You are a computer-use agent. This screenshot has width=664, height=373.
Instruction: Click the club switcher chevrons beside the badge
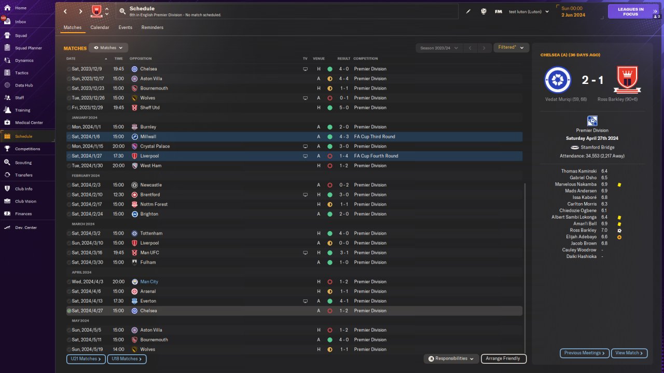107,11
